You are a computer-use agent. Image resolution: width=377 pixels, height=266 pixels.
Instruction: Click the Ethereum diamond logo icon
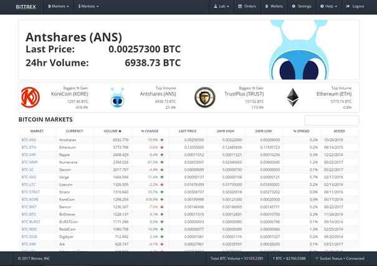293,98
